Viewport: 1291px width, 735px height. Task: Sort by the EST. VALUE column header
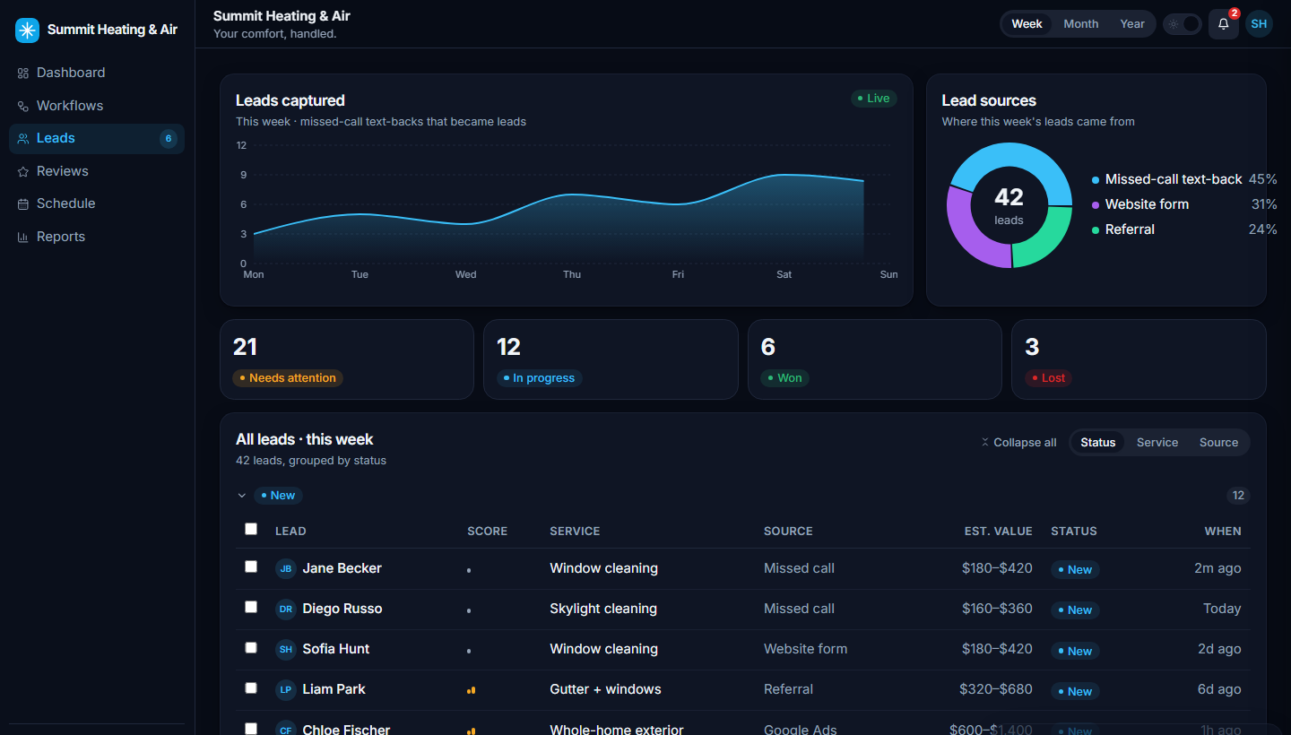point(998,532)
